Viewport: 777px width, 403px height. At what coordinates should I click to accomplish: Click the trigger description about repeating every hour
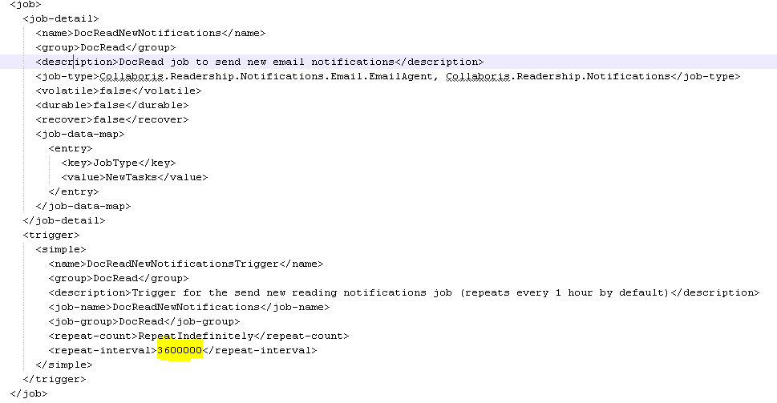coord(399,292)
